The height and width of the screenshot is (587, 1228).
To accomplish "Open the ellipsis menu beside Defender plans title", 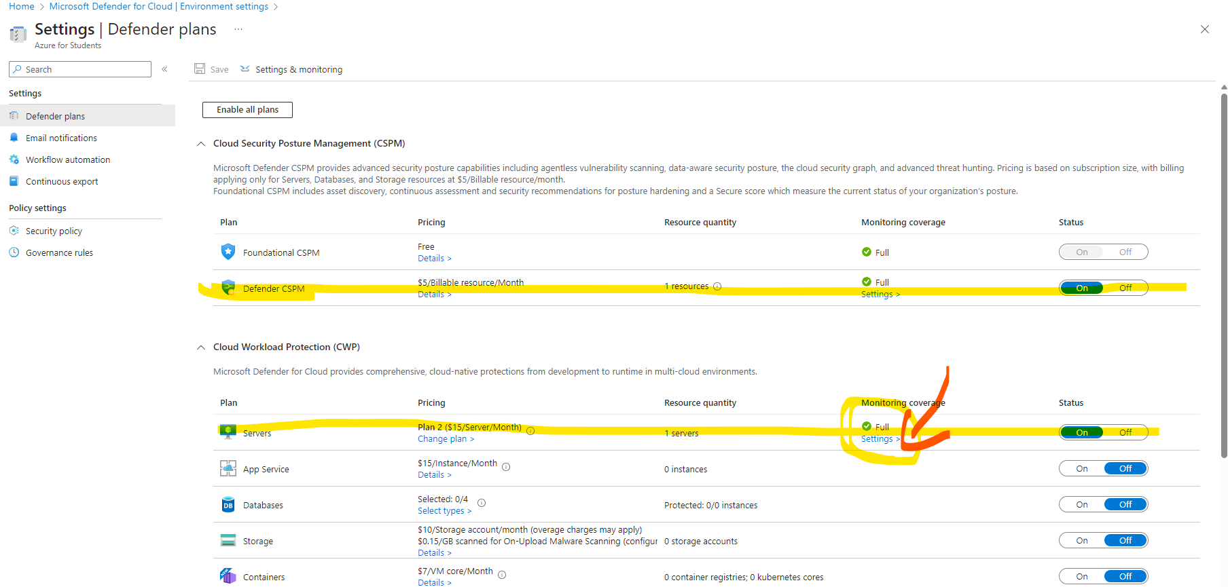I will click(238, 29).
